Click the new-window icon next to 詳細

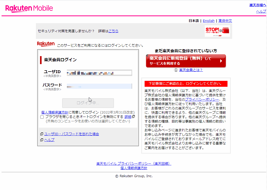pyautogui.click(x=133, y=117)
